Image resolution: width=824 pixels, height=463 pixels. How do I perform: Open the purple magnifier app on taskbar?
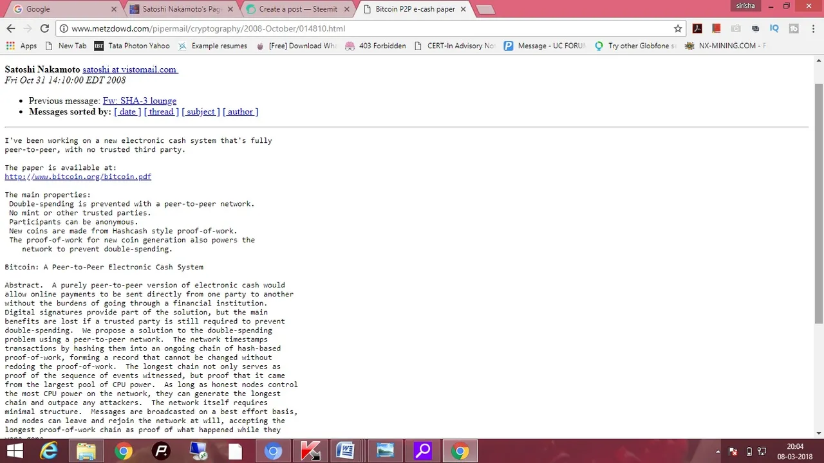(422, 451)
